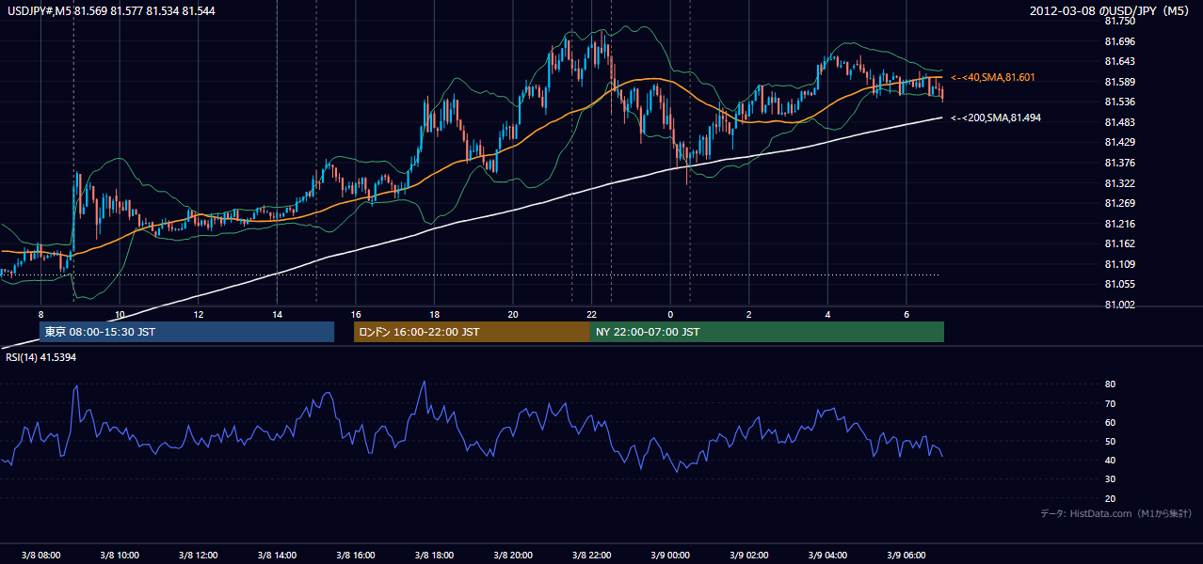Click hour label 10 on price chart axis
The width and height of the screenshot is (1203, 564).
click(x=120, y=314)
